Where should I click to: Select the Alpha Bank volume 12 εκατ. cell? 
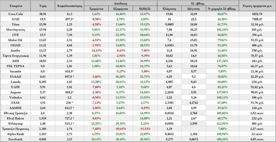[257, 134]
